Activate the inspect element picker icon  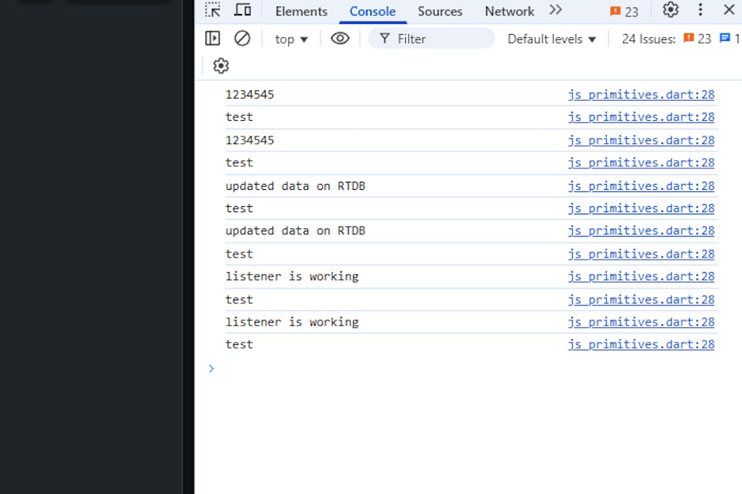(x=213, y=10)
